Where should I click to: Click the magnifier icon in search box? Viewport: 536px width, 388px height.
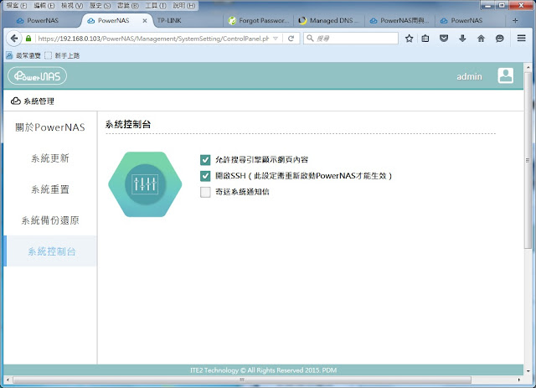click(x=310, y=38)
